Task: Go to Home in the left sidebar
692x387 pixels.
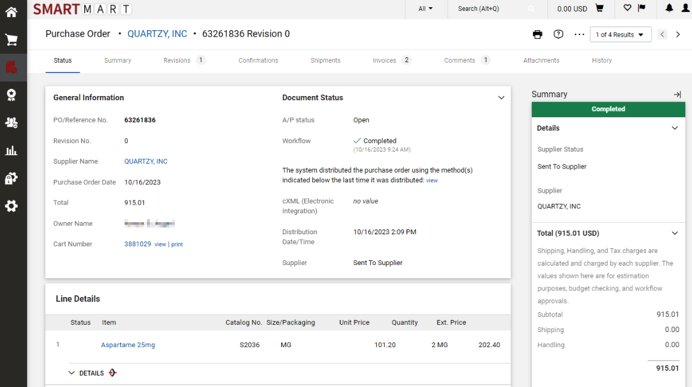Action: pyautogui.click(x=11, y=12)
